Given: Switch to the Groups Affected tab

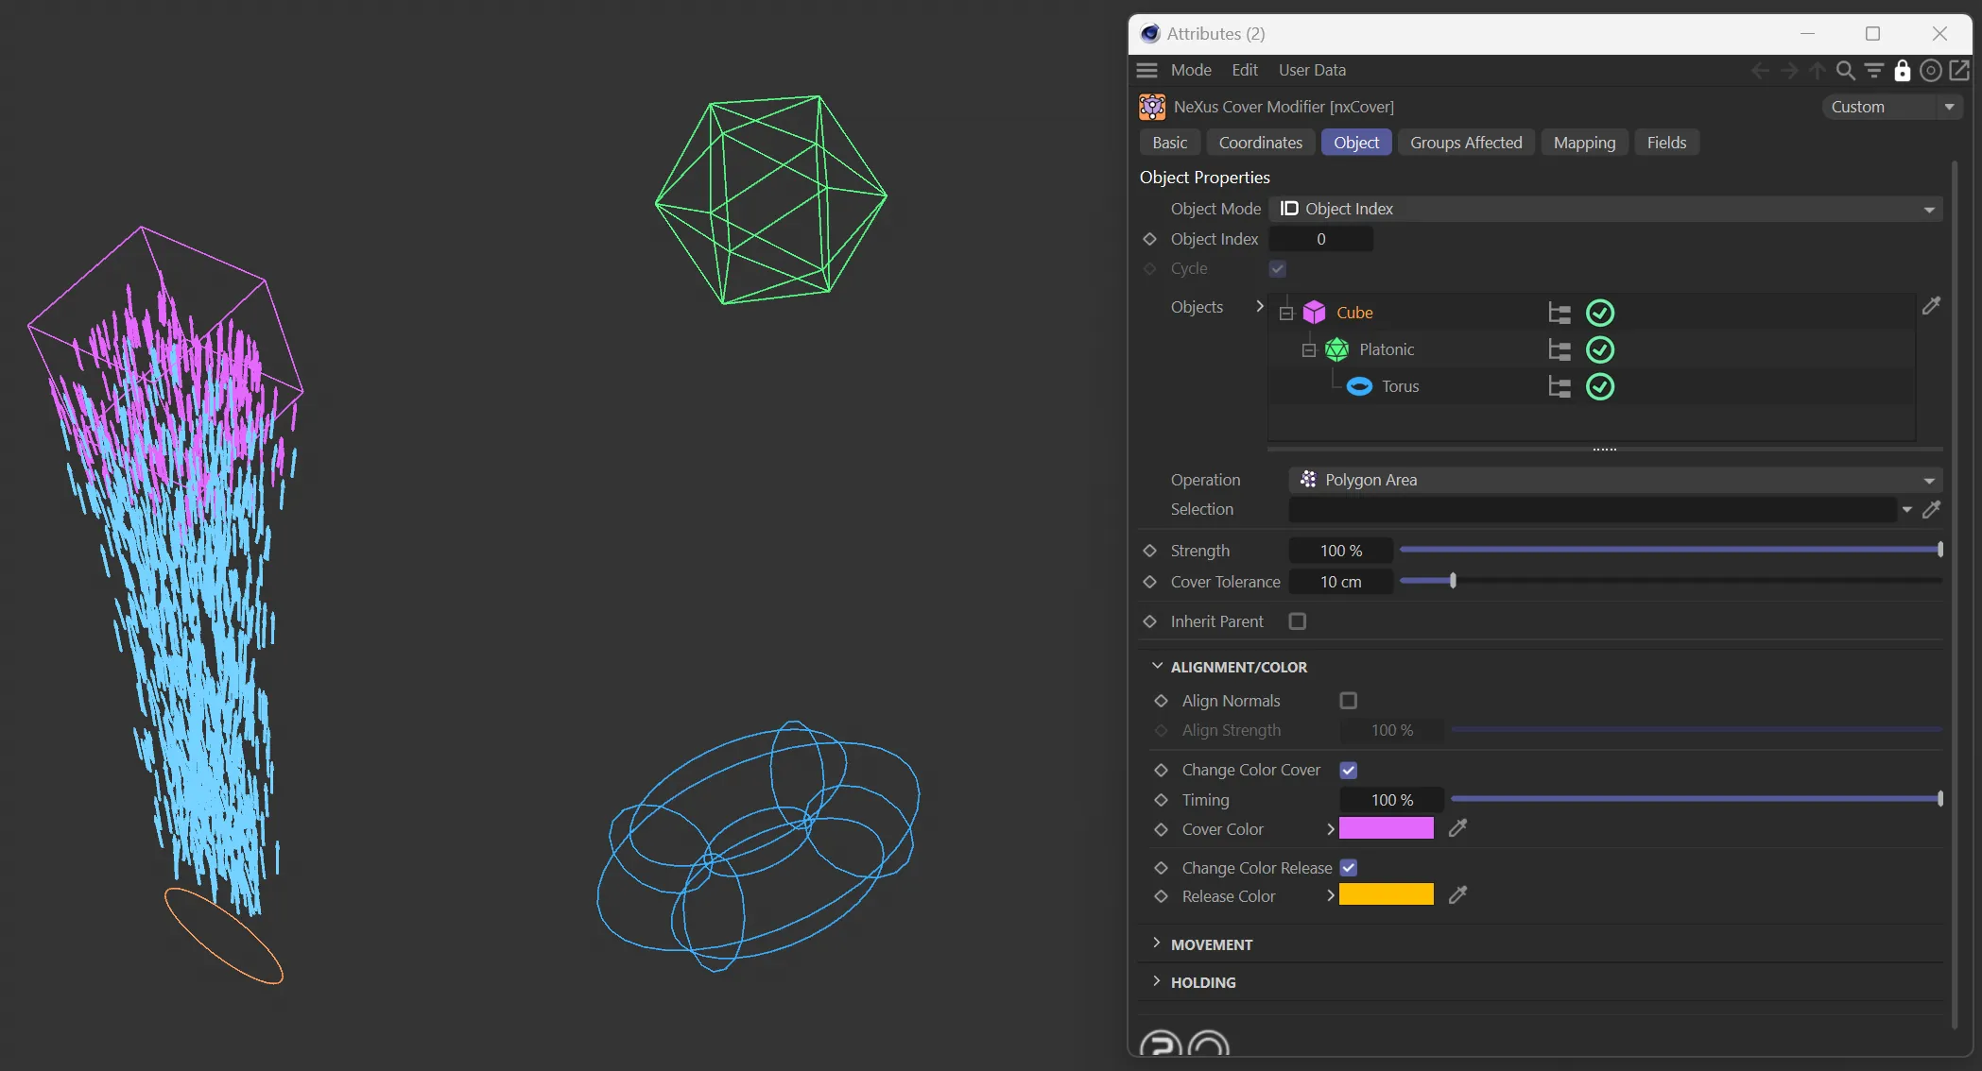Looking at the screenshot, I should pos(1466,143).
